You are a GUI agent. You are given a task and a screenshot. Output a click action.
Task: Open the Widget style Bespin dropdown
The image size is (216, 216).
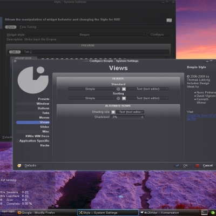click(x=86, y=35)
